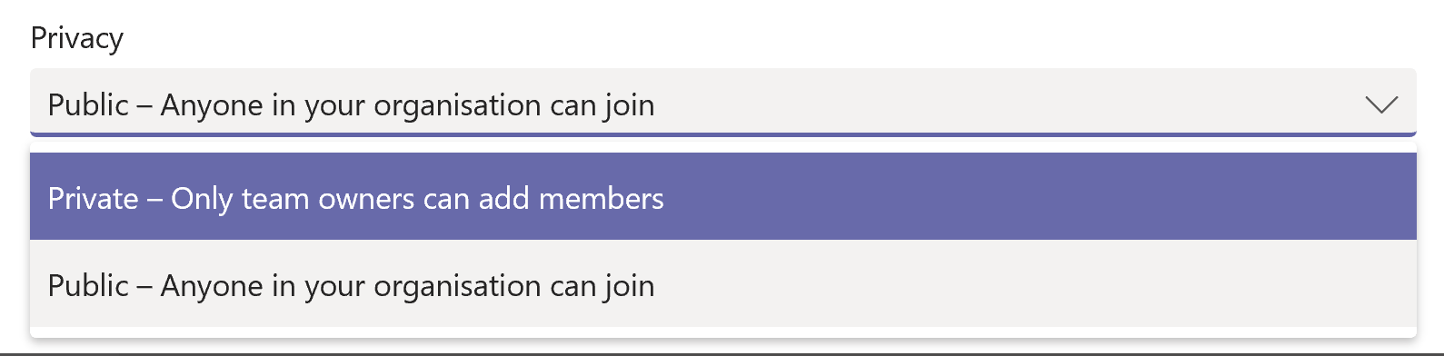Pick the Public entry in the open list
The image size is (1444, 356).
[723, 283]
